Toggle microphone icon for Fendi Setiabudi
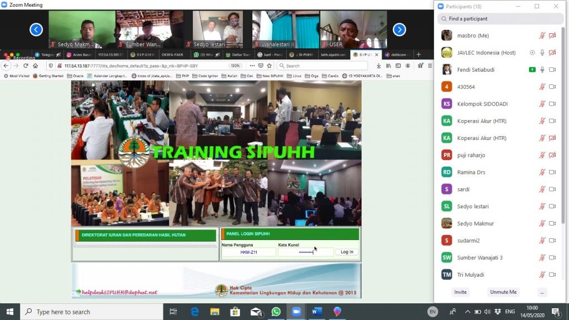 click(542, 69)
